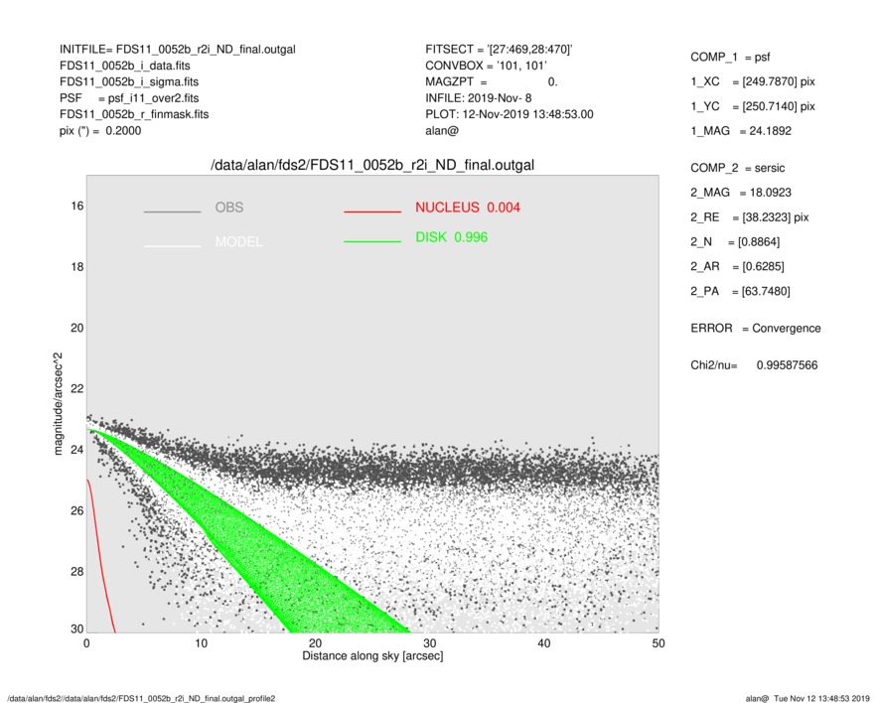Click the green DISK legend line
Screen dimensions: 879x703
[371, 242]
